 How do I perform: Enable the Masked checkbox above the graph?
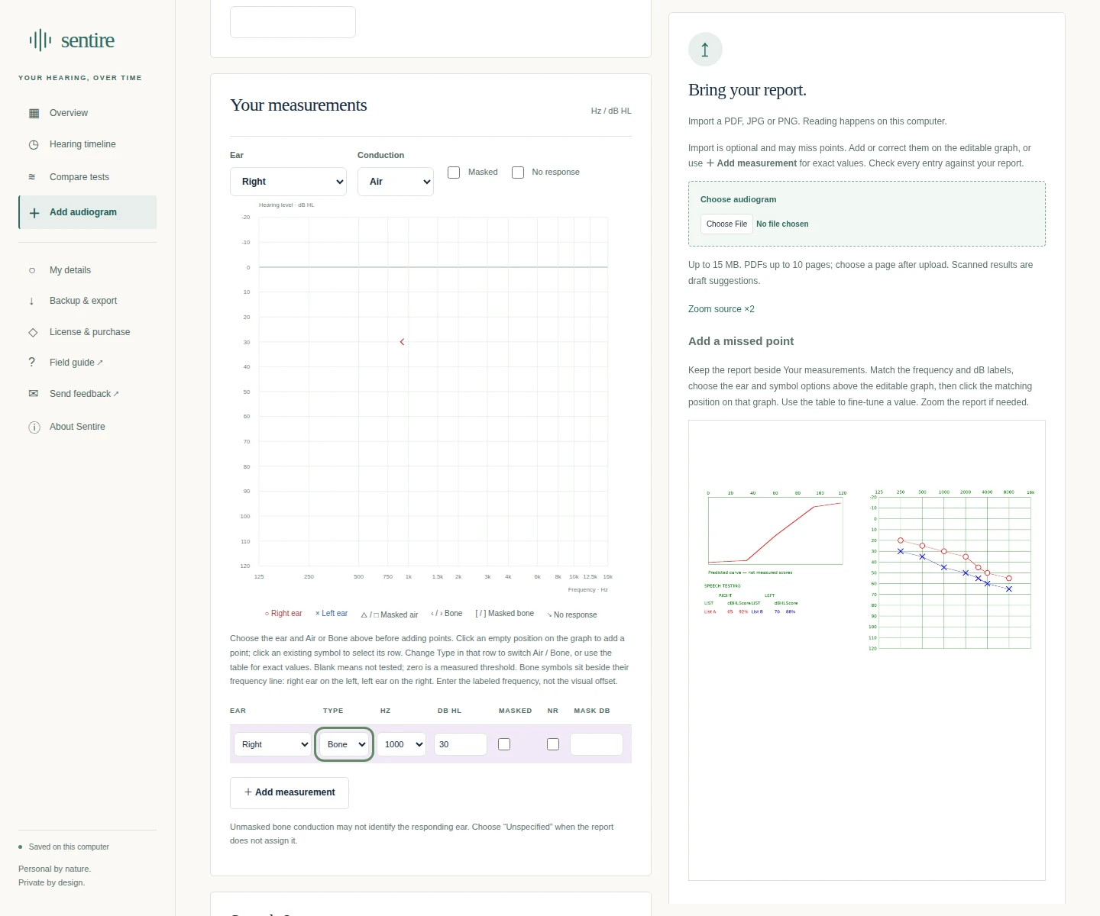tap(454, 173)
